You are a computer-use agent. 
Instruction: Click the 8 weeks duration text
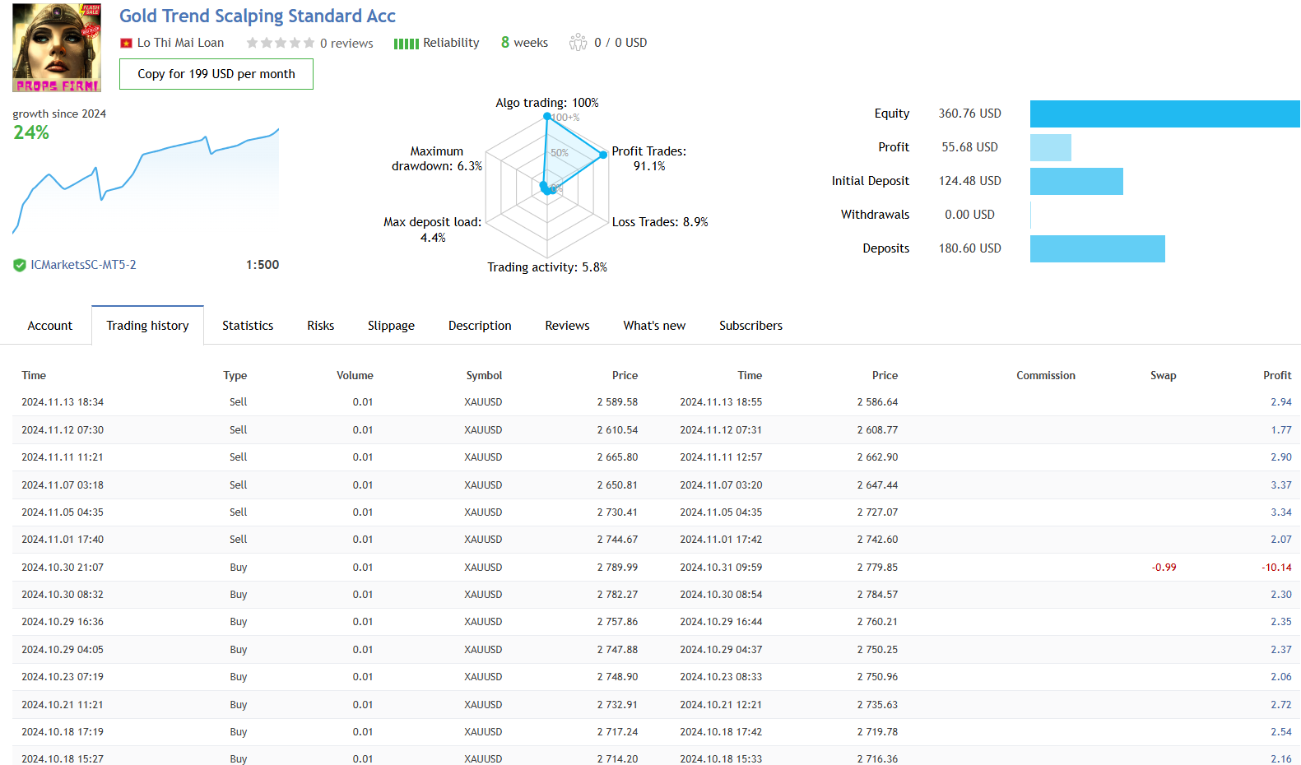pyautogui.click(x=524, y=43)
